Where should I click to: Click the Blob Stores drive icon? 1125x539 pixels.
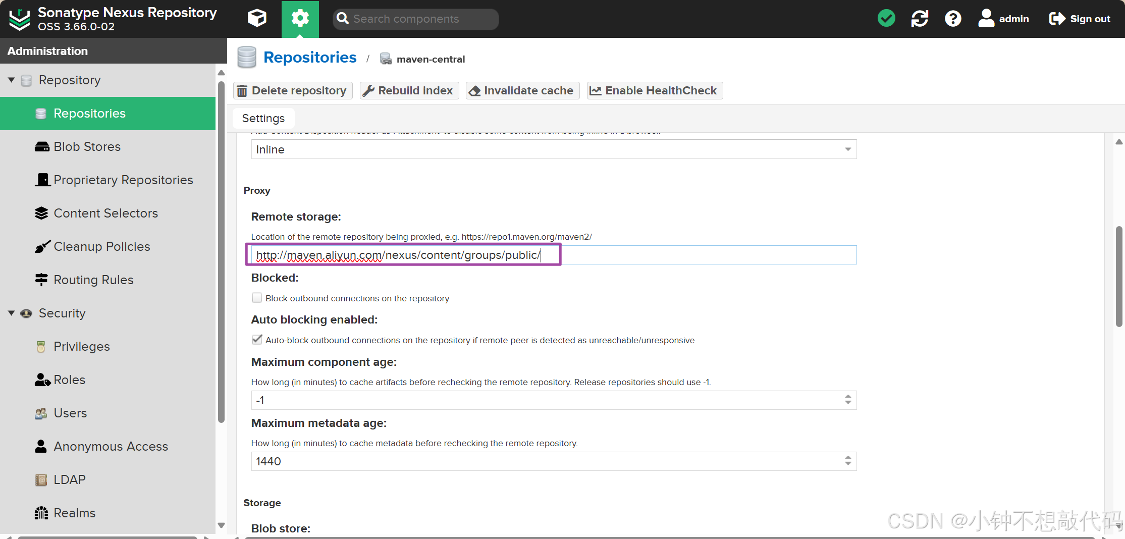(x=42, y=147)
